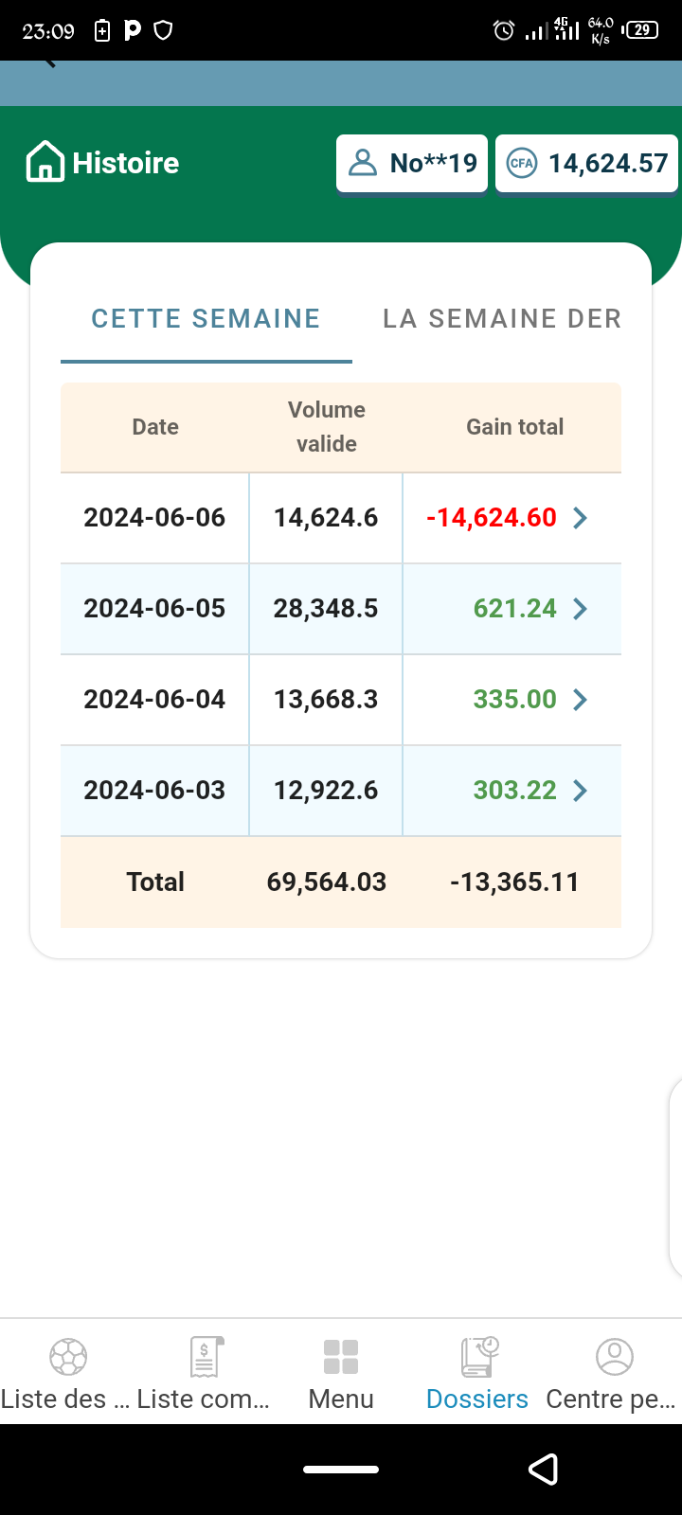Tap the Android home gesture pill

[341, 1470]
